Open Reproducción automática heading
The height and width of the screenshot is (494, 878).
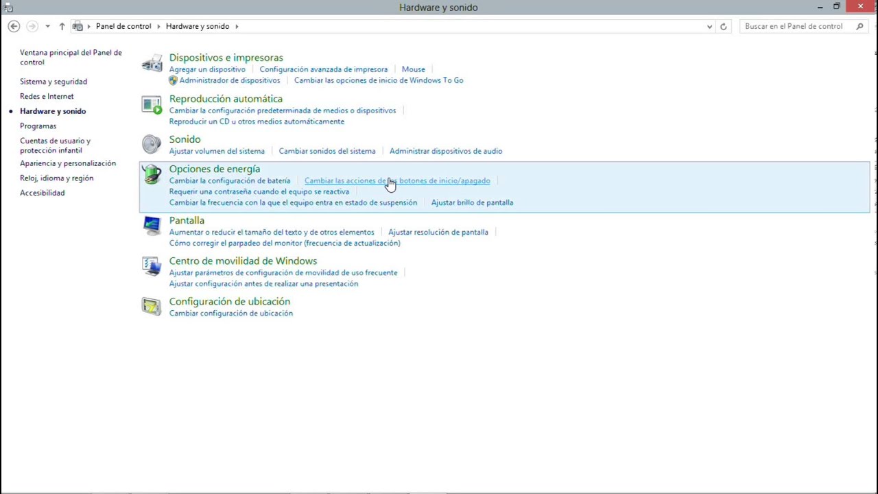226,99
